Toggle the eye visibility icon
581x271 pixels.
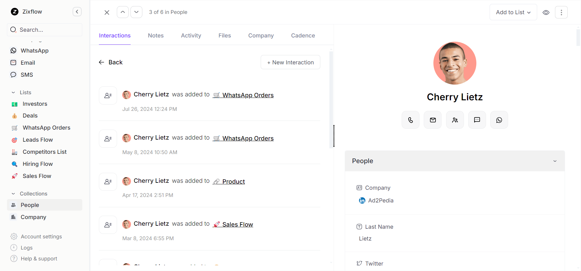click(546, 12)
